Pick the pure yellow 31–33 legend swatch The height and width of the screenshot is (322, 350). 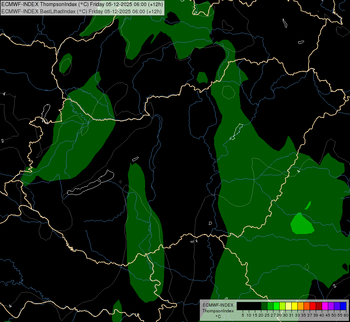click(295, 306)
